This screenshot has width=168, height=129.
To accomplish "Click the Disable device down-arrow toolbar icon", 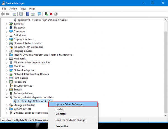I will pyautogui.click(x=56, y=14).
